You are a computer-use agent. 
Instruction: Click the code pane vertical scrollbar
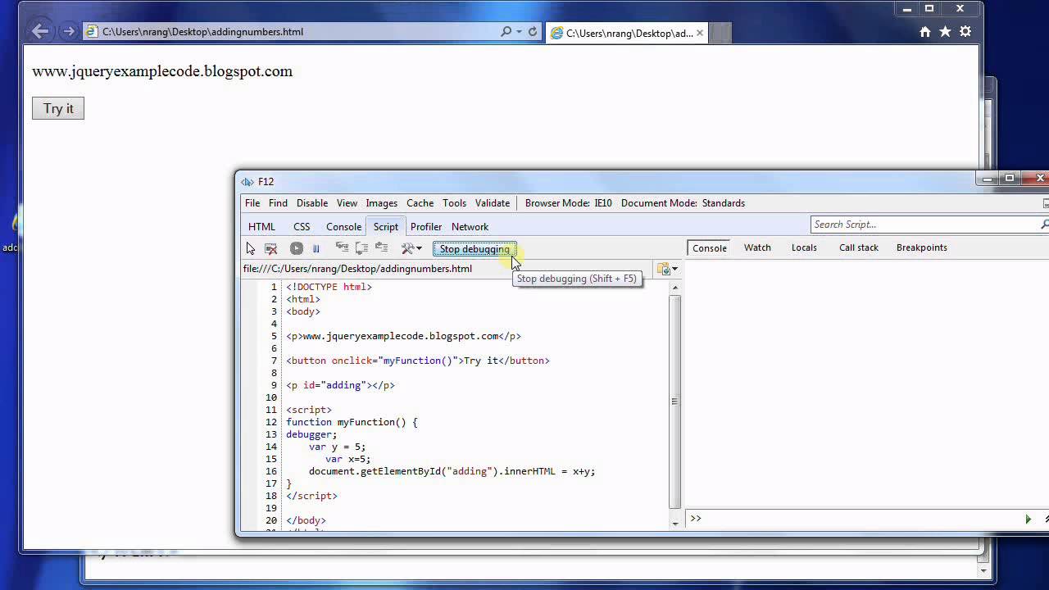coord(675,402)
